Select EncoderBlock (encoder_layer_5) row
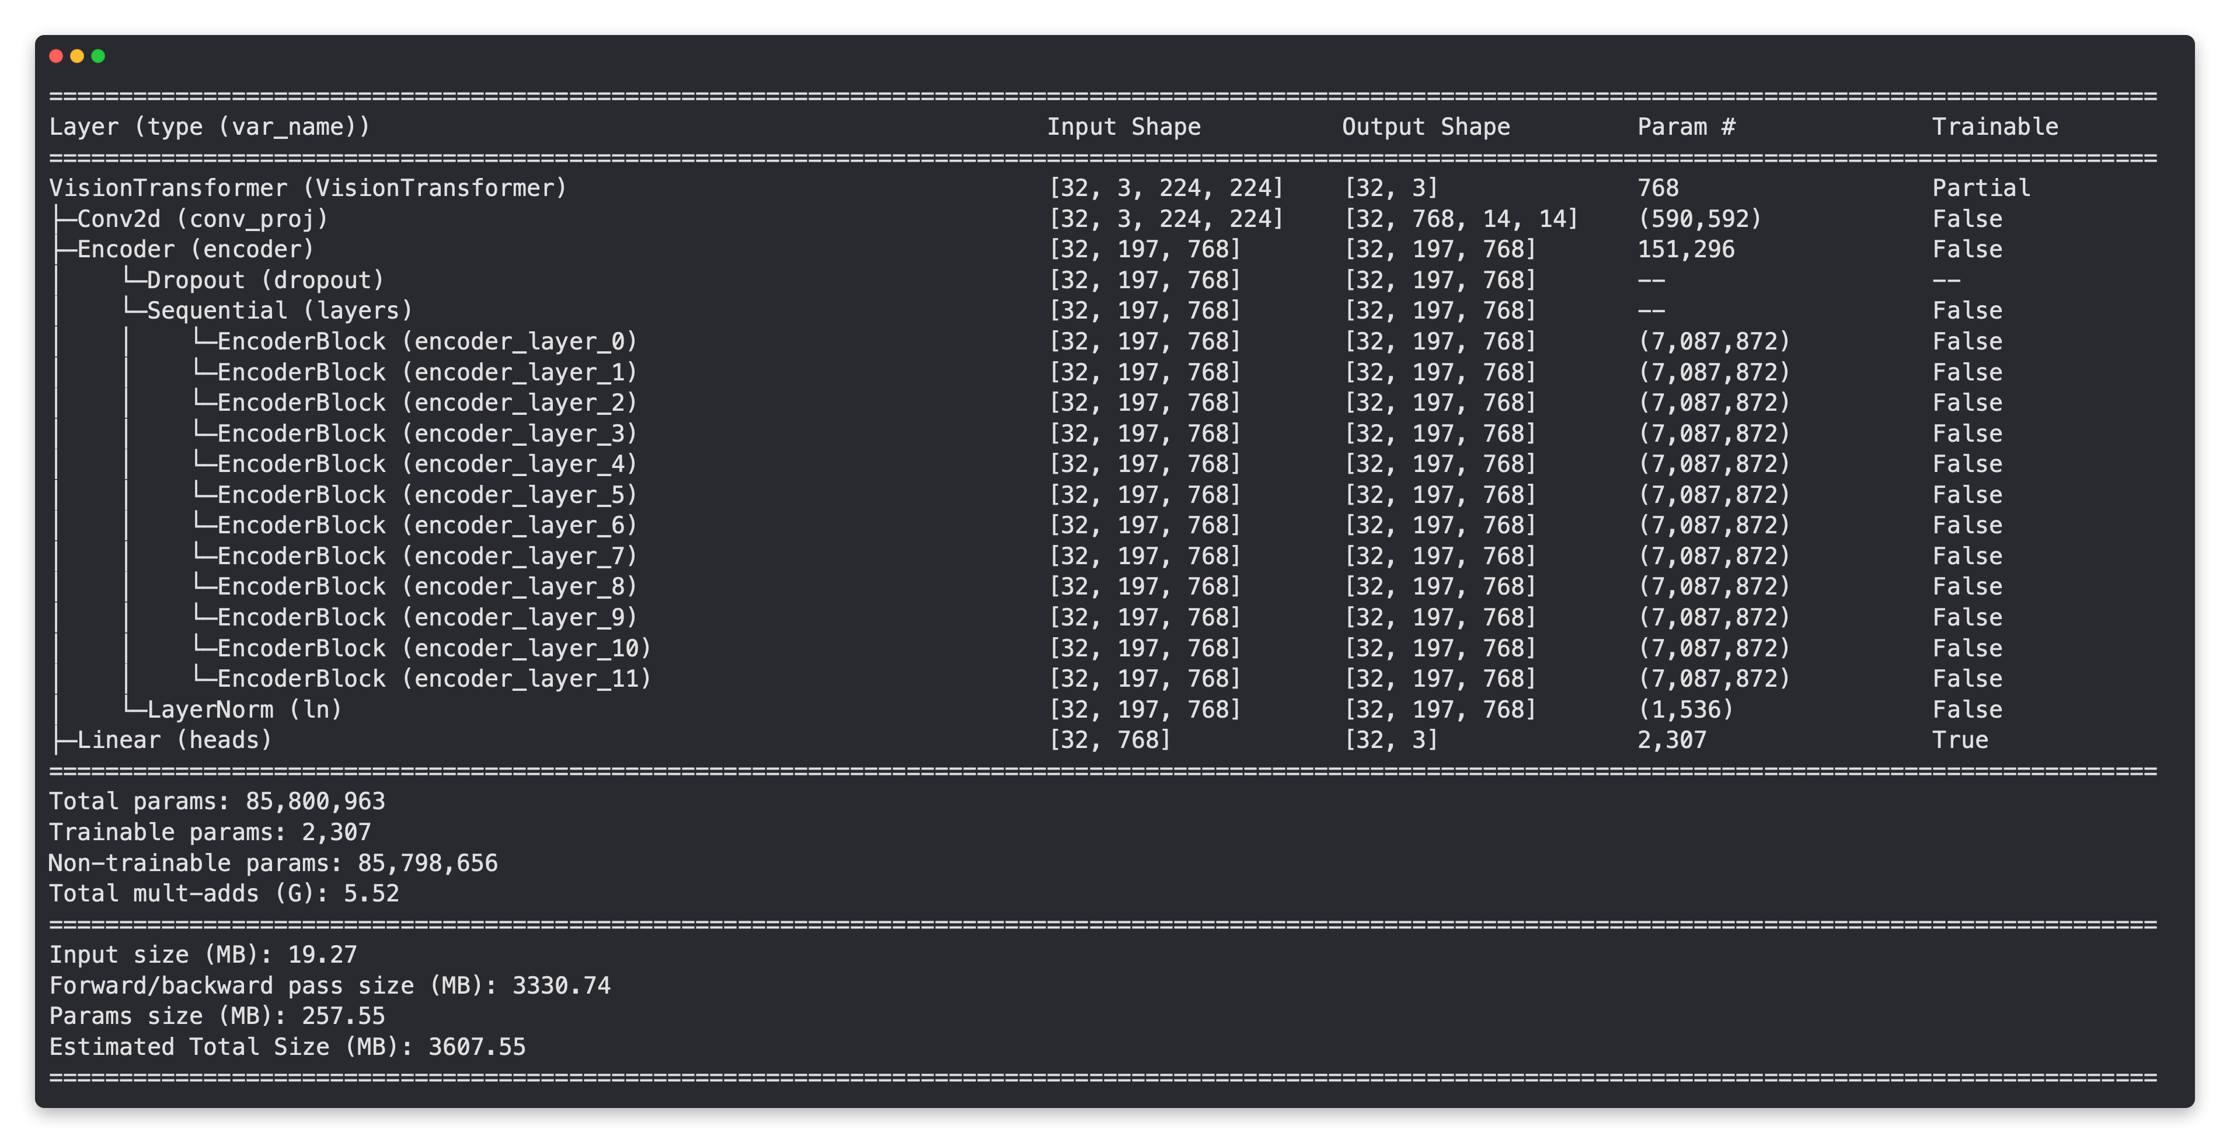Screen dimensions: 2230x1143 pos(426,495)
